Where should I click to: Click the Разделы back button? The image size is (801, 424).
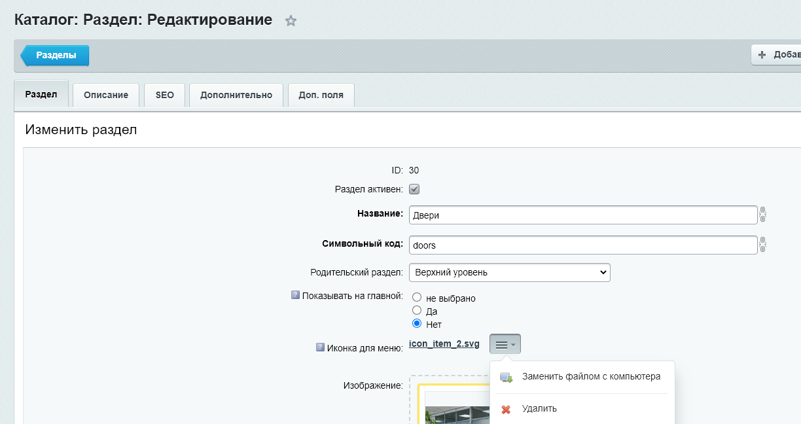[x=56, y=56]
